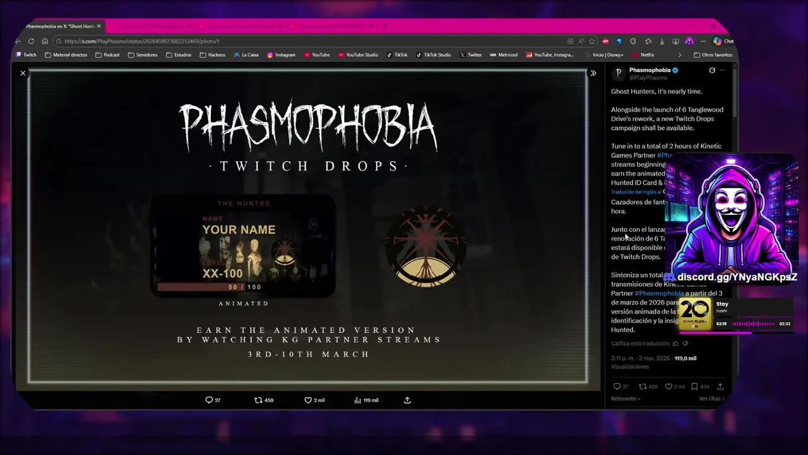Open Podcast bookmark folder
This screenshot has height=455, width=808.
coord(107,55)
